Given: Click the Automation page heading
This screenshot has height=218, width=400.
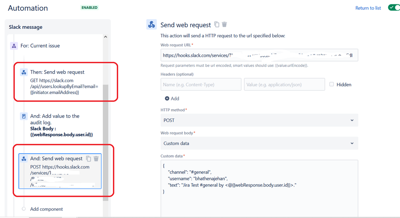Looking at the screenshot, I should [28, 8].
